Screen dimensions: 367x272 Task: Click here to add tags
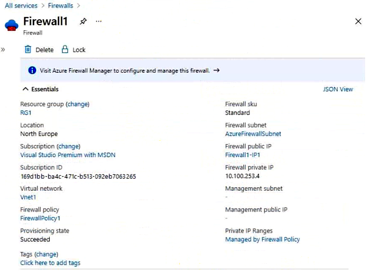click(x=50, y=263)
